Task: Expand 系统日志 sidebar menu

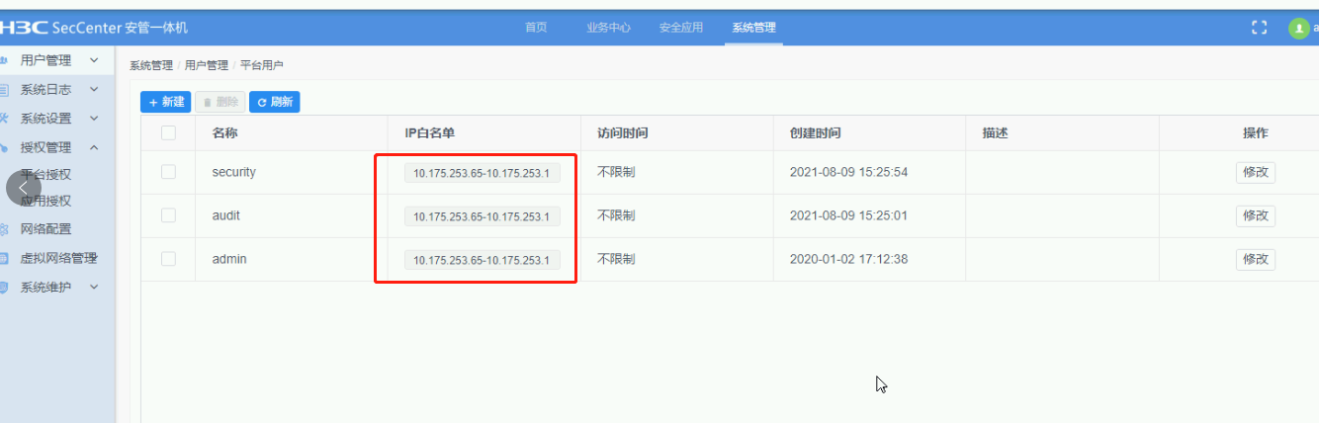Action: (x=58, y=90)
